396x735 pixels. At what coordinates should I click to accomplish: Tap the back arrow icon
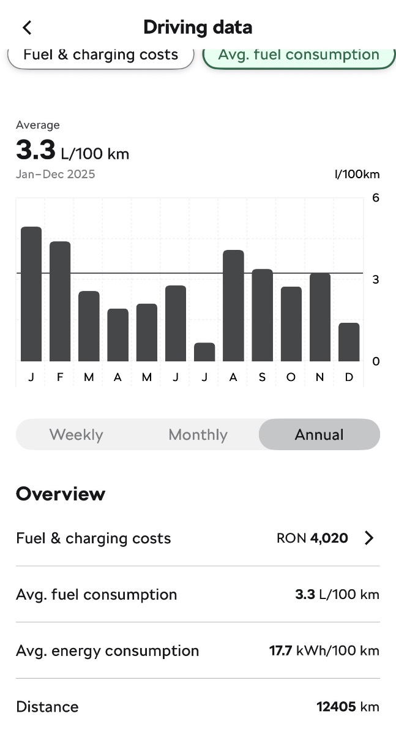click(27, 28)
